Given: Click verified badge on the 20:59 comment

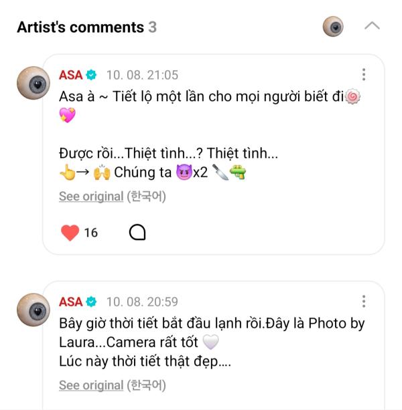Looking at the screenshot, I should coord(91,302).
